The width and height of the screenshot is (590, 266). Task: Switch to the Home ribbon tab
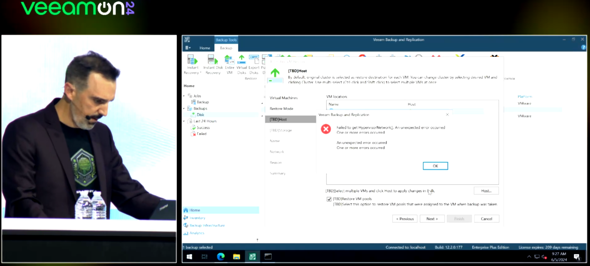click(x=205, y=48)
